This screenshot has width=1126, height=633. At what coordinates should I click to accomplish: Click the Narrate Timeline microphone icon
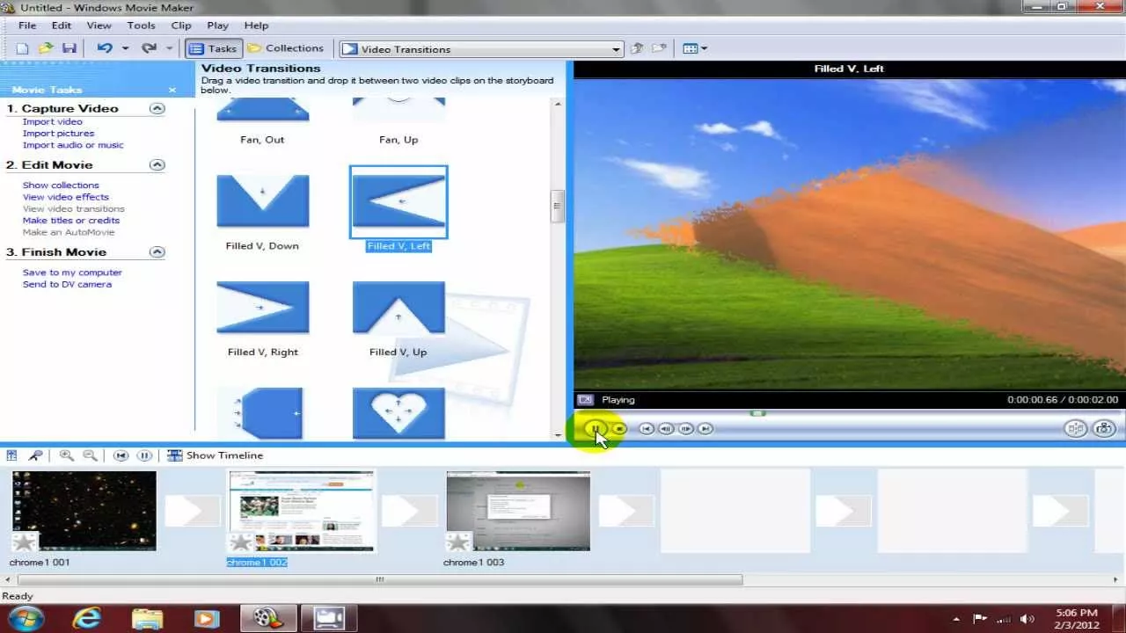tap(35, 455)
